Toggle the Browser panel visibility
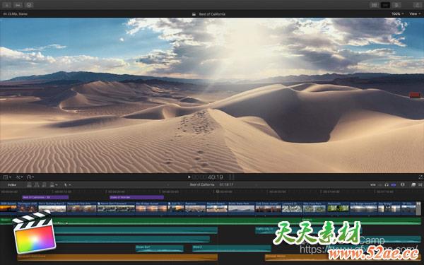 375,5
